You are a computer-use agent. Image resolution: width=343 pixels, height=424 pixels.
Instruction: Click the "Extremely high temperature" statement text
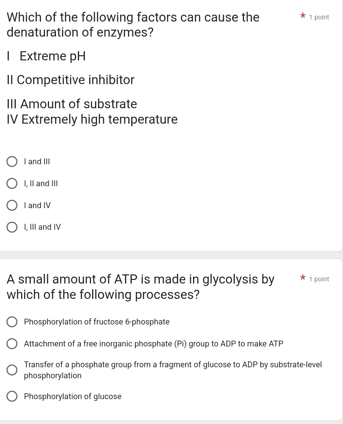pos(92,119)
